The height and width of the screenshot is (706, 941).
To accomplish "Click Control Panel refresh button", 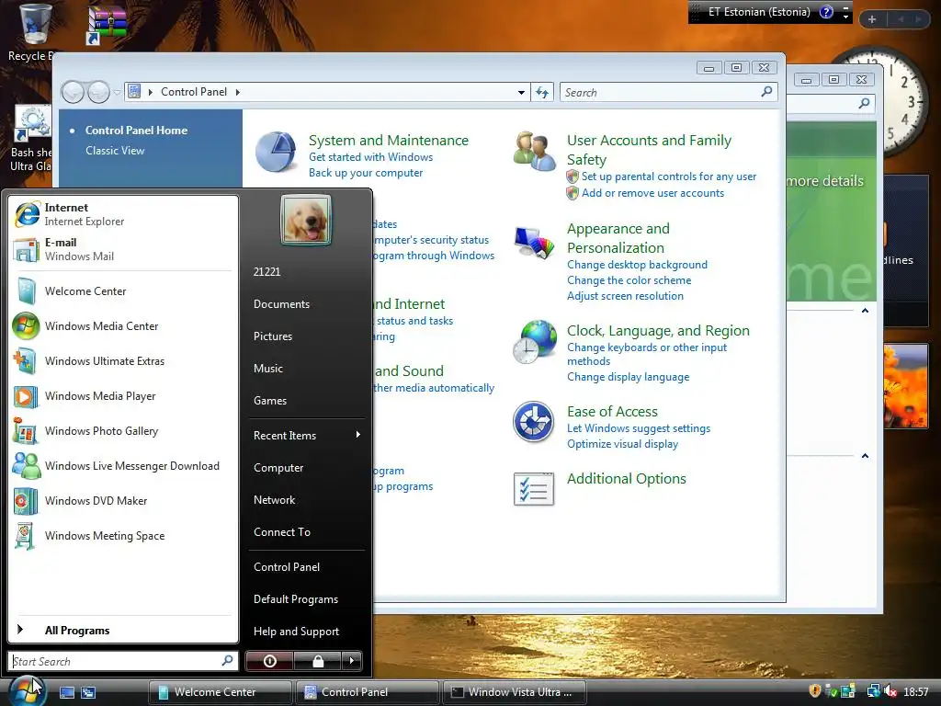I will [542, 93].
